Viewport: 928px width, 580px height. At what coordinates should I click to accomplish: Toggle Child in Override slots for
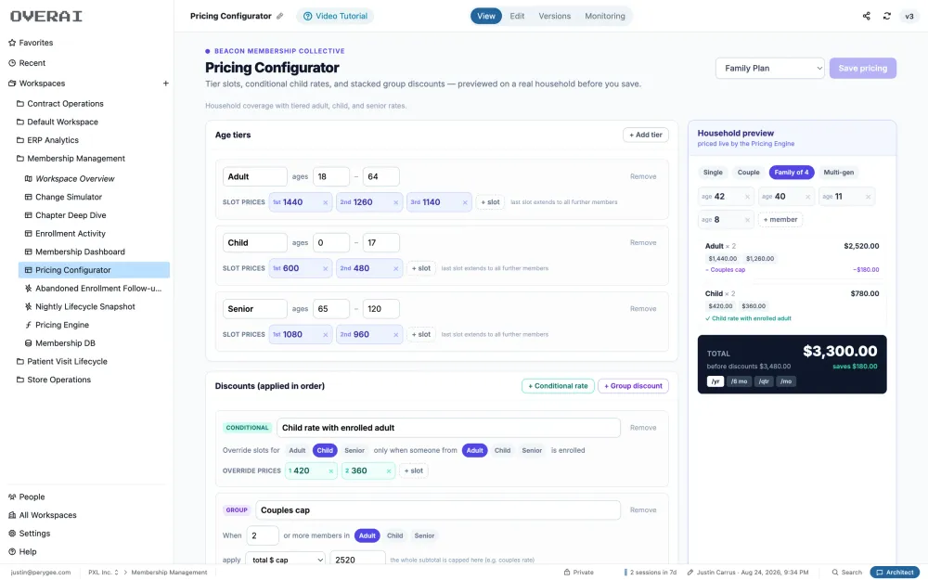click(325, 450)
